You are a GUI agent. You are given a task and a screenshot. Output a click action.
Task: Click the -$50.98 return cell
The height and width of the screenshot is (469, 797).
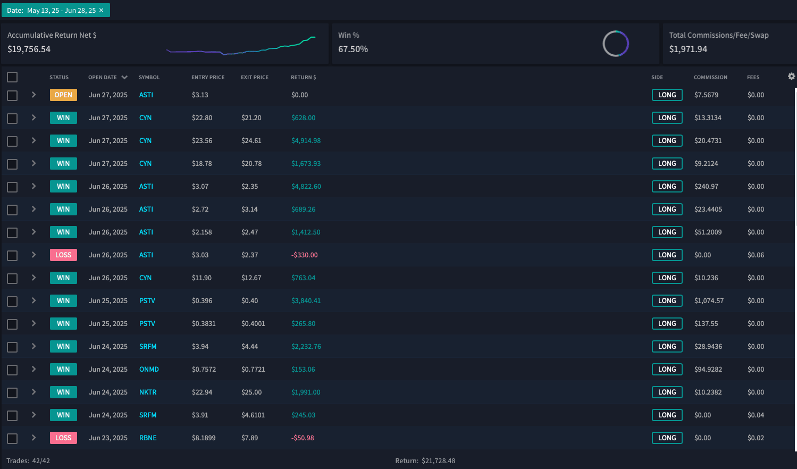(303, 438)
